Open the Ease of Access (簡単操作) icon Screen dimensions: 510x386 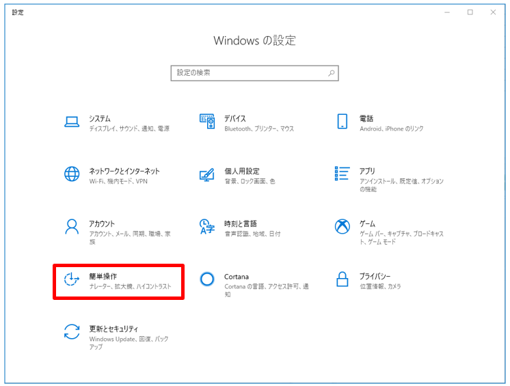pyautogui.click(x=72, y=279)
